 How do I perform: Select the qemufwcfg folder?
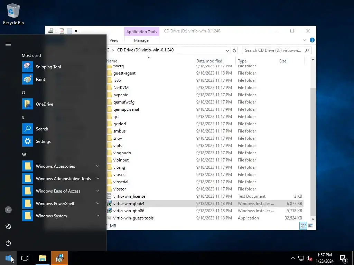(124, 102)
